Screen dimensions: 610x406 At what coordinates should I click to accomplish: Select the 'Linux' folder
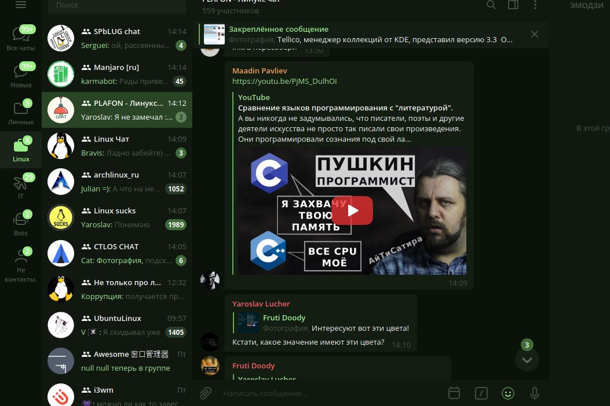21,150
